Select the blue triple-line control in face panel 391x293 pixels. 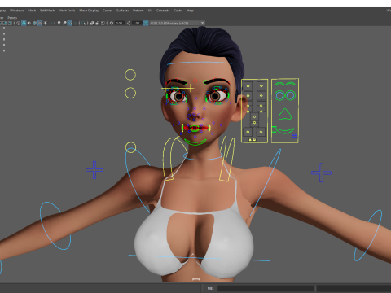point(294,135)
